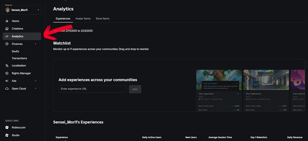Expand the Ads section chevron

(x=35, y=81)
